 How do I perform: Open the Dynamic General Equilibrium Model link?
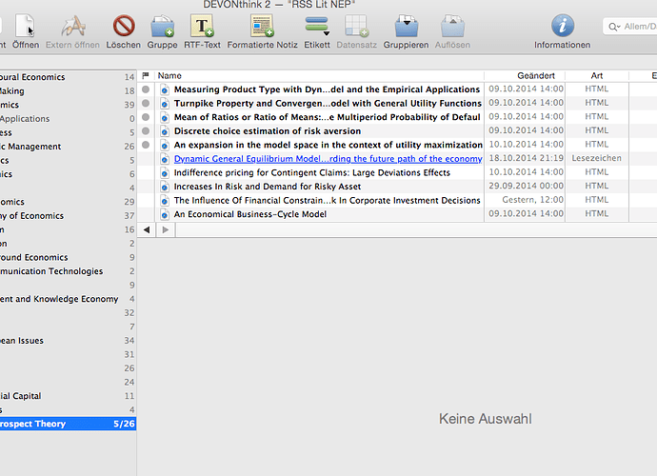coord(327,159)
